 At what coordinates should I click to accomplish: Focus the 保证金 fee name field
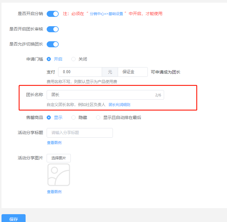click(x=133, y=72)
